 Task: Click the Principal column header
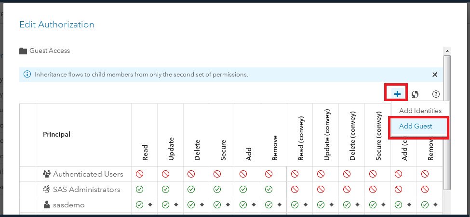[57, 134]
